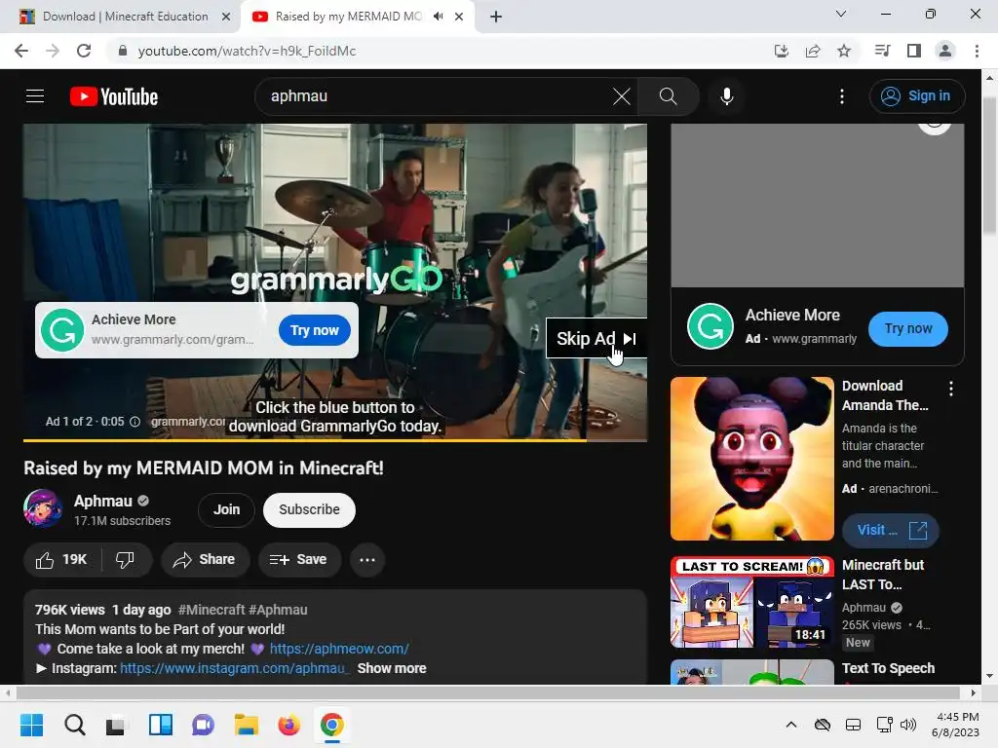Click Visit button on Amanda ad

(891, 530)
